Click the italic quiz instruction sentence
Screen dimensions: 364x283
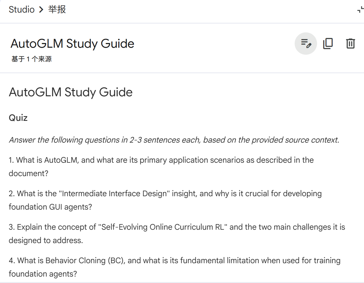coord(174,140)
